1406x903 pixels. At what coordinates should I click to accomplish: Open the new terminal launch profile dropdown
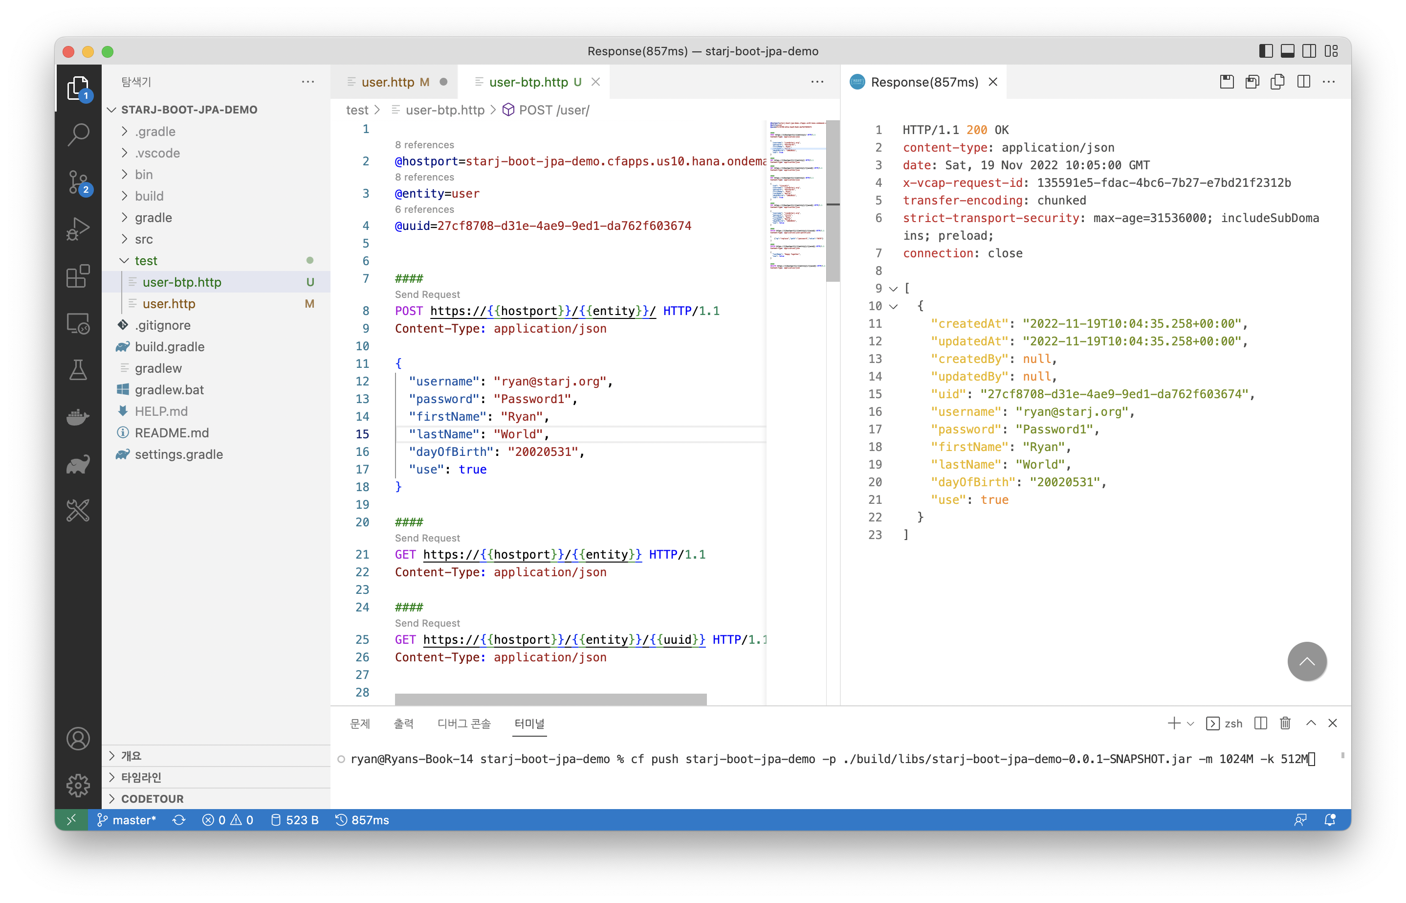[x=1190, y=723]
